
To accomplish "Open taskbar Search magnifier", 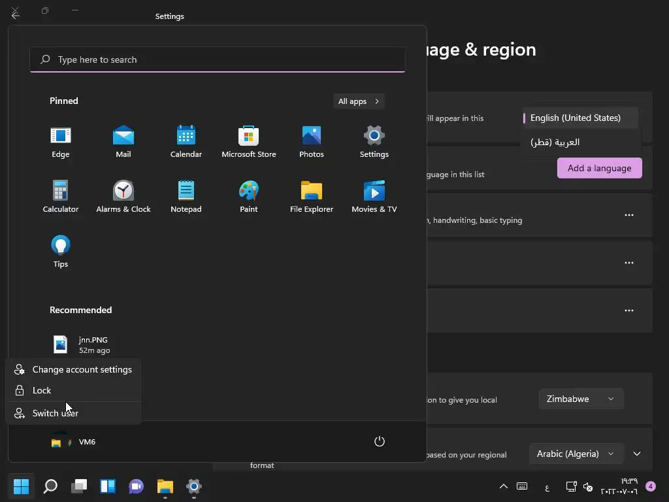I will [x=50, y=486].
